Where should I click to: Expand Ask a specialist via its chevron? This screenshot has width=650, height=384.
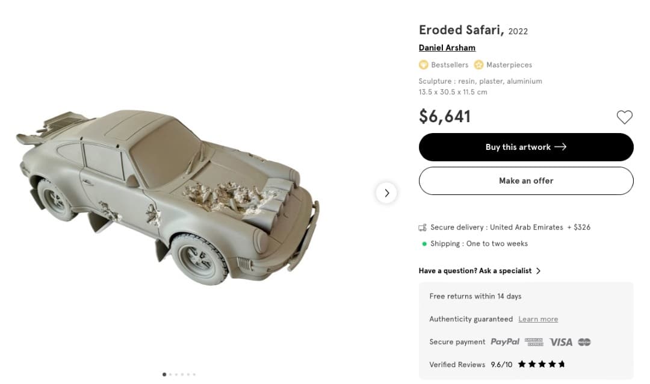[x=539, y=271]
